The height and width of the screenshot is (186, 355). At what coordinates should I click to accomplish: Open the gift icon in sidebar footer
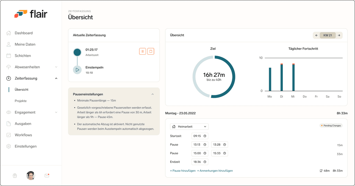pyautogui.click(x=15, y=176)
